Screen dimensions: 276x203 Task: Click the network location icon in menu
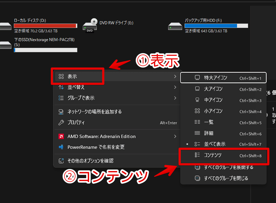tap(61, 112)
